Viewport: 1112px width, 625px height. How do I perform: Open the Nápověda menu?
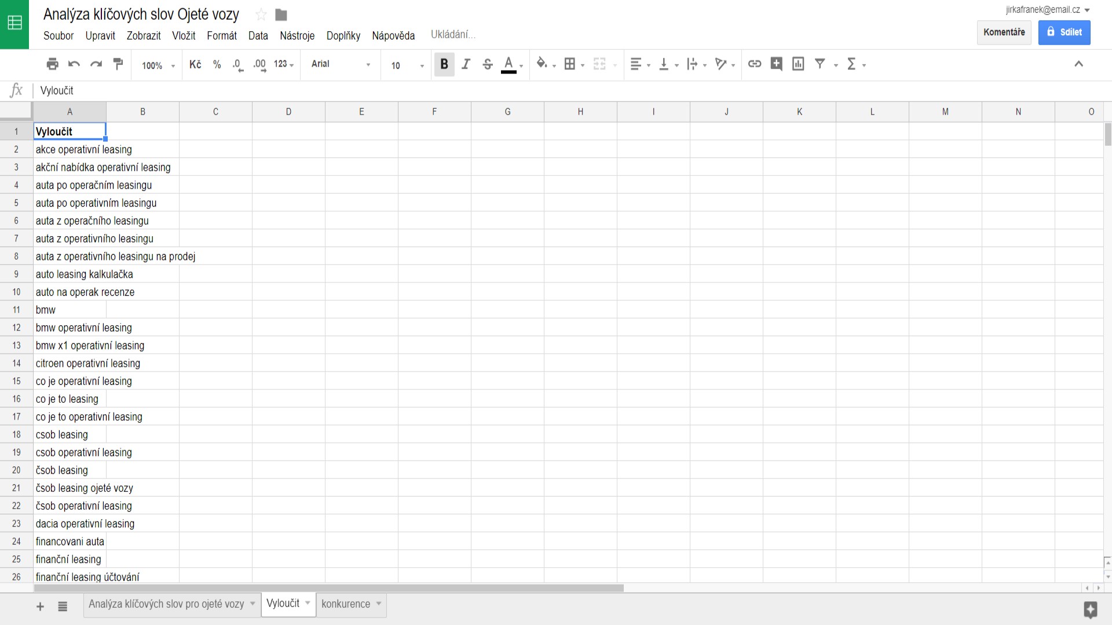(393, 36)
